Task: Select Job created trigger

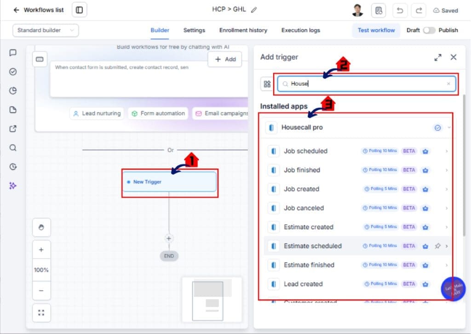Action: [x=357, y=189]
